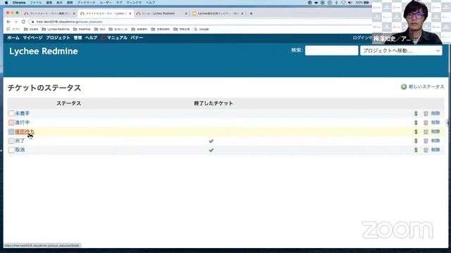Screen dimensions: 451x253
Task: Reload the page in Chrome
Action: pyautogui.click(x=23, y=22)
